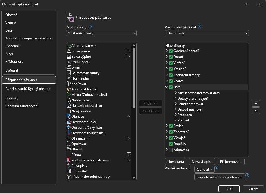
Task: Click the commands list scrollbar thumb
Action: 134,78
